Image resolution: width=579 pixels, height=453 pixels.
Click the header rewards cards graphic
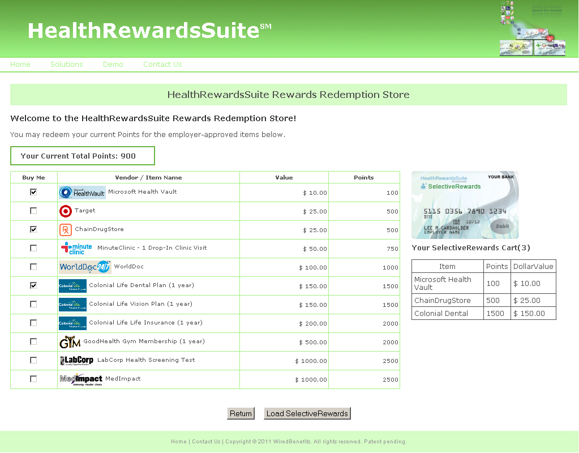point(533,29)
